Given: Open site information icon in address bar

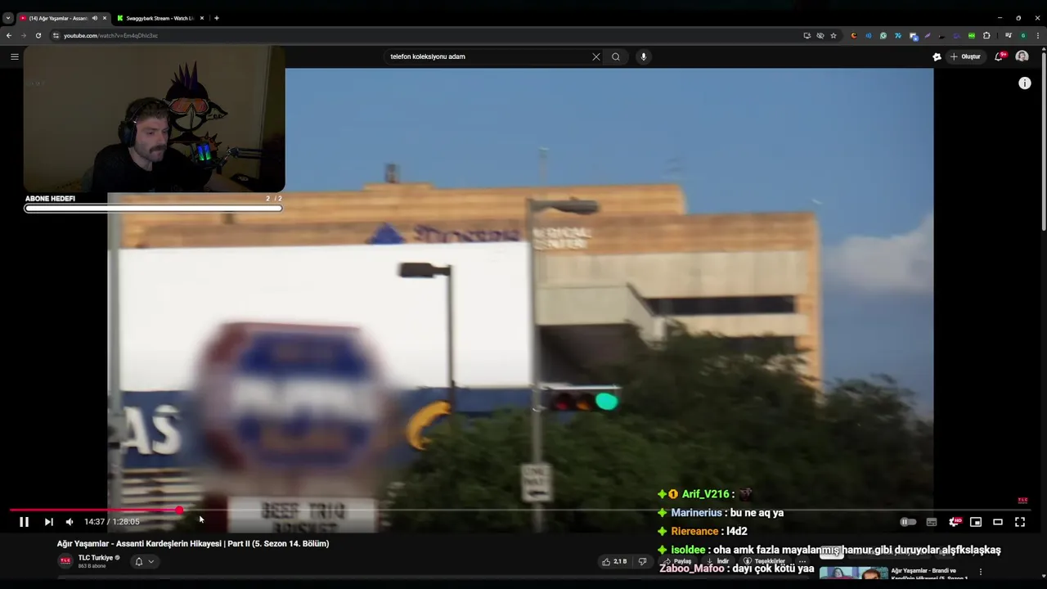Looking at the screenshot, I should 56,36.
